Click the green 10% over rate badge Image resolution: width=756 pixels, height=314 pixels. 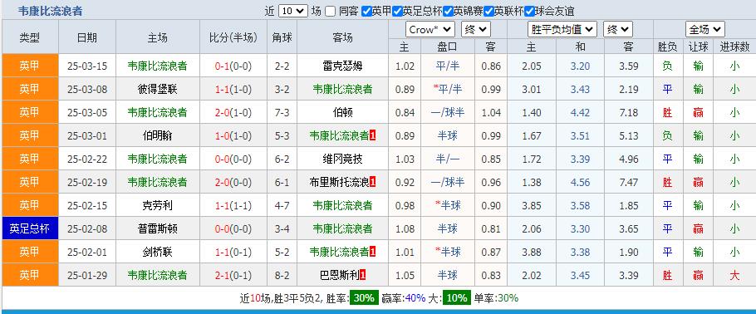456,298
